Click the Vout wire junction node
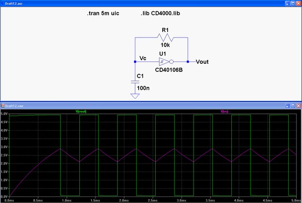Image resolution: width=302 pixels, height=203 pixels. 188,62
